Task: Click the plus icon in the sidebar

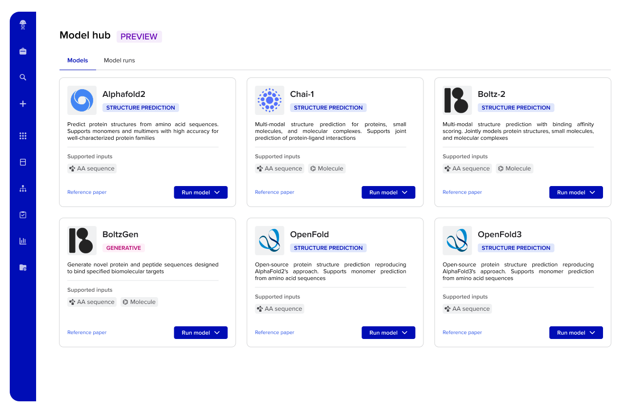Action: [23, 104]
